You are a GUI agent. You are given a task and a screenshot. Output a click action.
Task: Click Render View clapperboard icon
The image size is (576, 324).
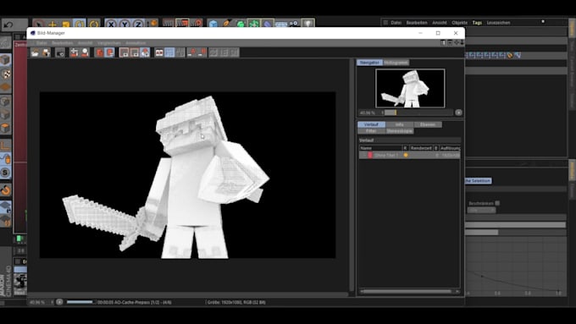click(169, 24)
